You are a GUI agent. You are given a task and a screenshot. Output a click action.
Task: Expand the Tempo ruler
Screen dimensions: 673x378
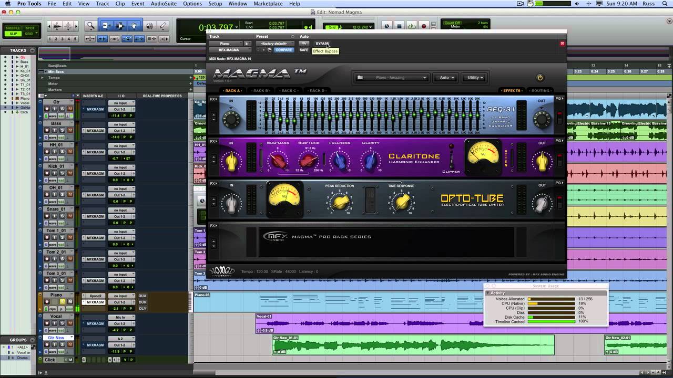click(43, 78)
